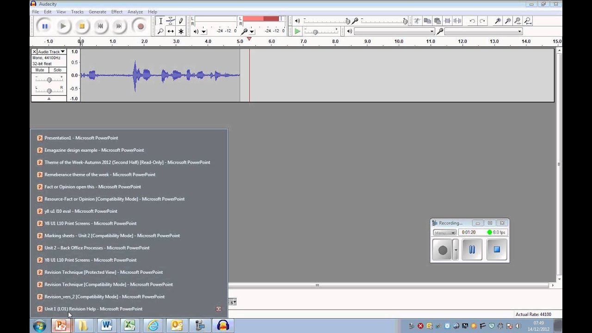Copy the selected audio
Viewport: 592px width, 333px height.
point(427,21)
